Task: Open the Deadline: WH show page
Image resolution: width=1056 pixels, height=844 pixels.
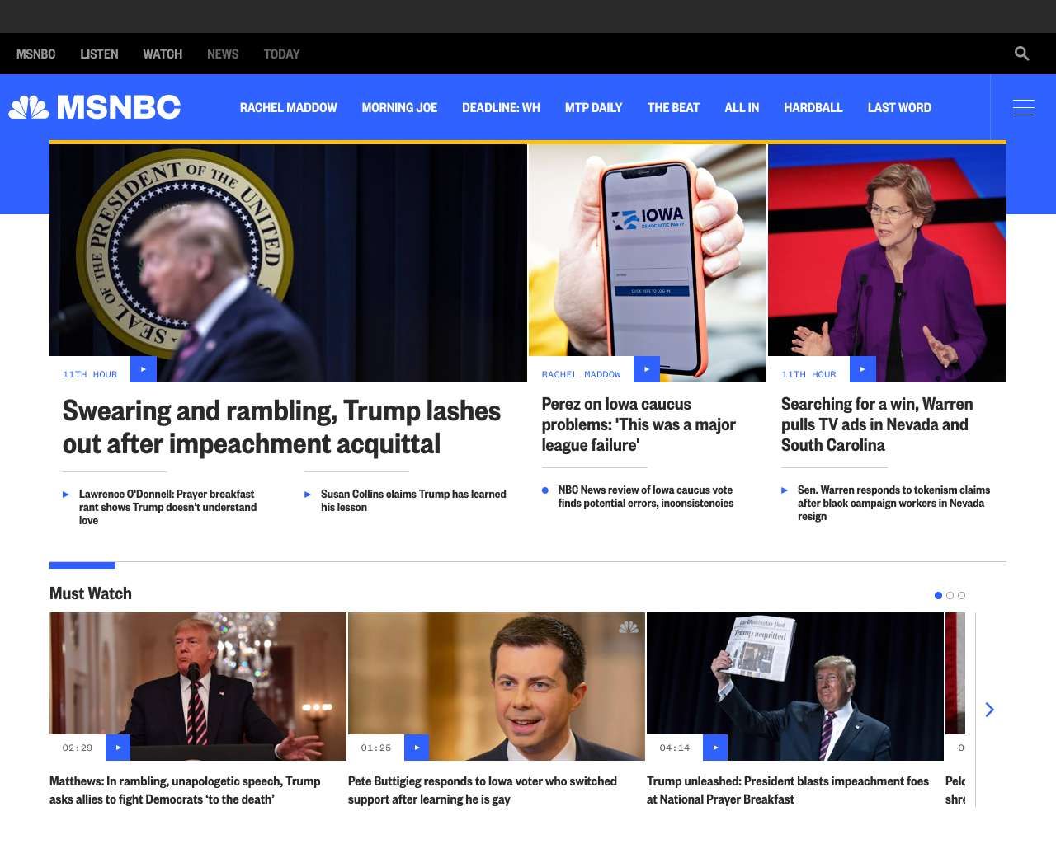Action: click(501, 108)
